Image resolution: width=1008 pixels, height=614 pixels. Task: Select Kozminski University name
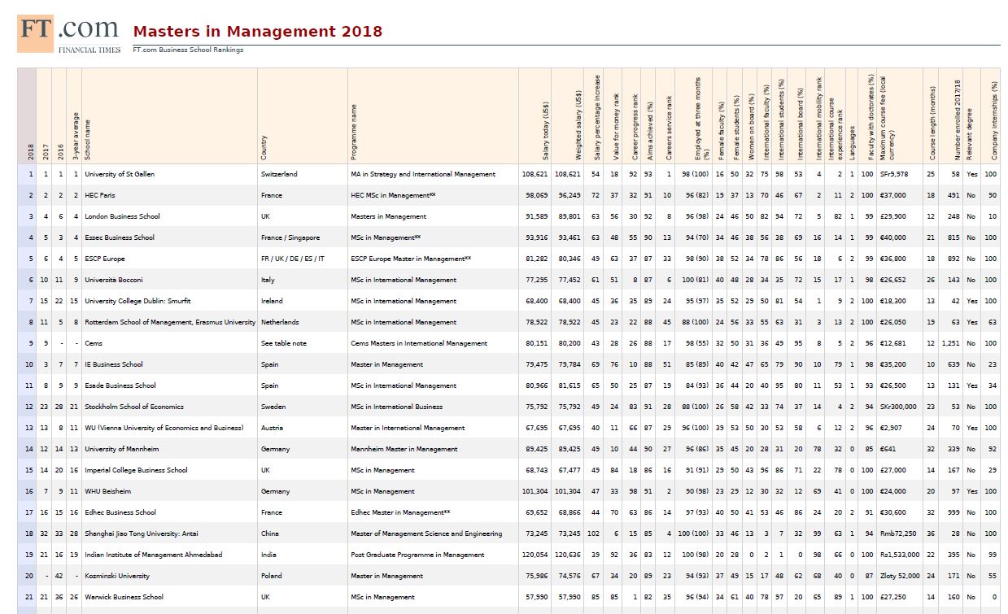pyautogui.click(x=117, y=576)
